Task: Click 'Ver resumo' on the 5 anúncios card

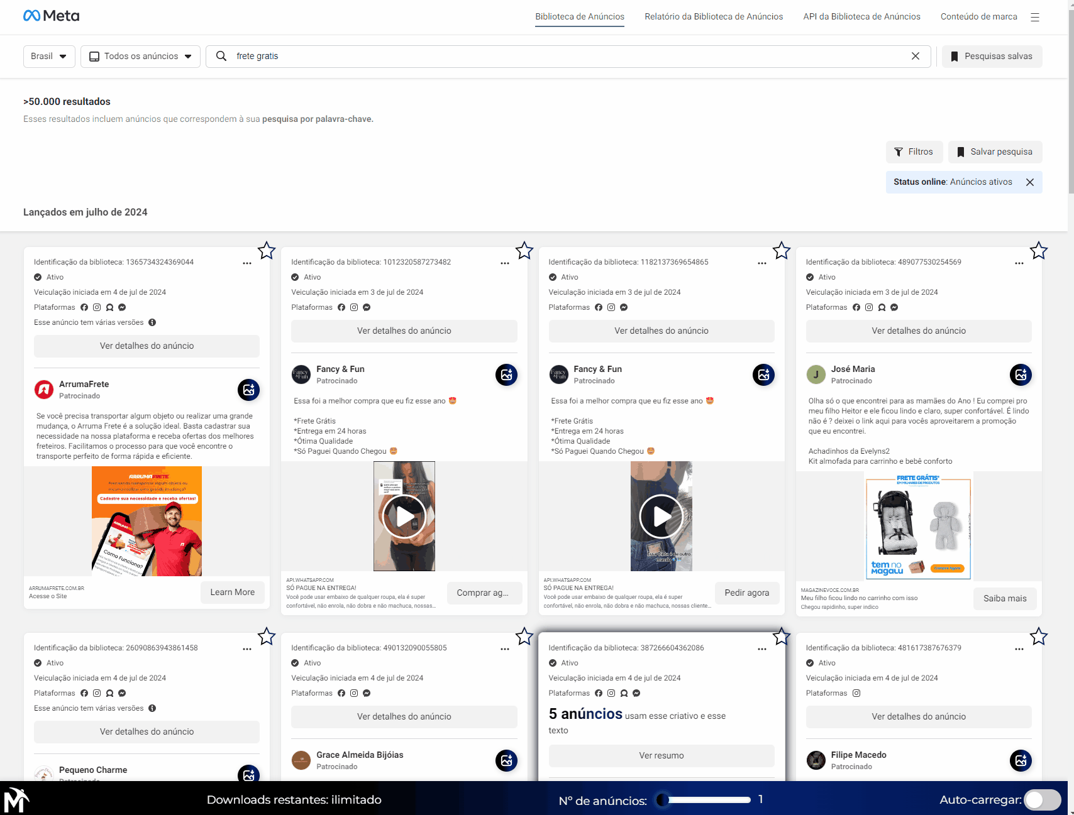Action: [x=662, y=755]
